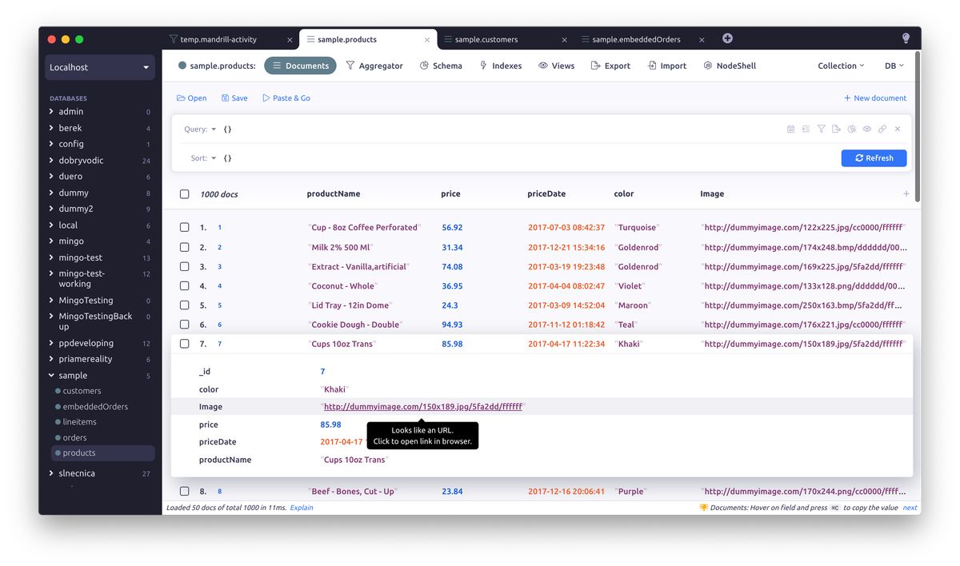Select the checkbox for row 8
960x566 pixels.
coord(185,492)
